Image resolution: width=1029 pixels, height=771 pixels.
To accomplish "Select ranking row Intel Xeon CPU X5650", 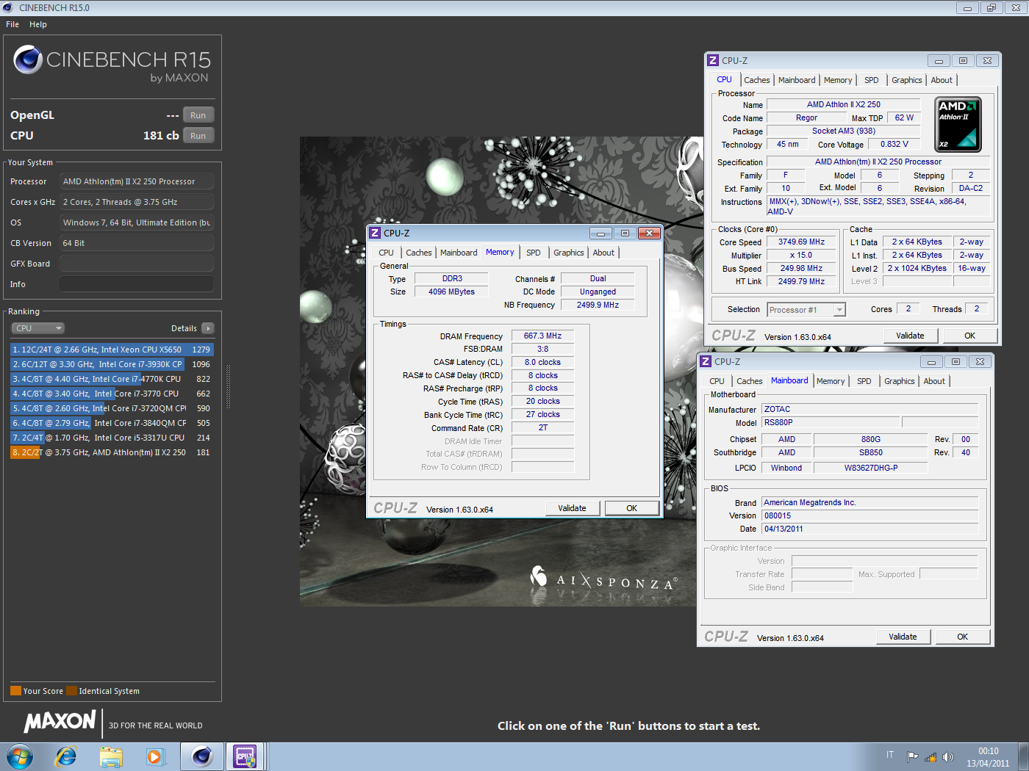I will 112,350.
